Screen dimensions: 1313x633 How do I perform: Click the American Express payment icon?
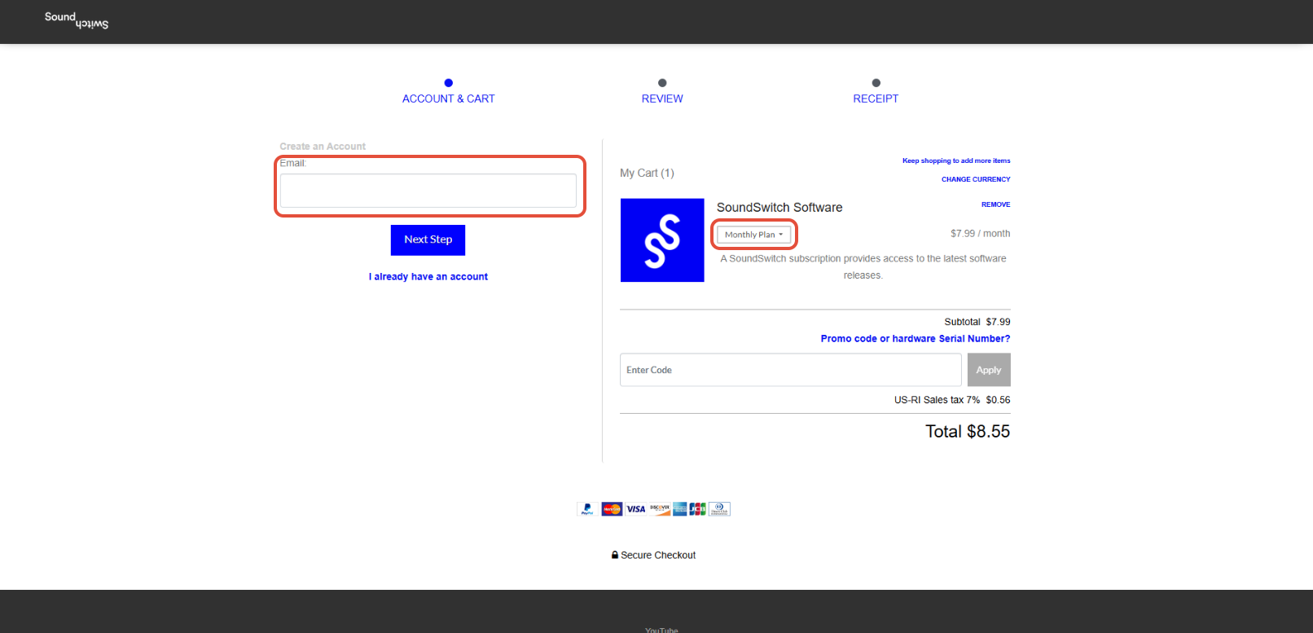[x=680, y=509]
